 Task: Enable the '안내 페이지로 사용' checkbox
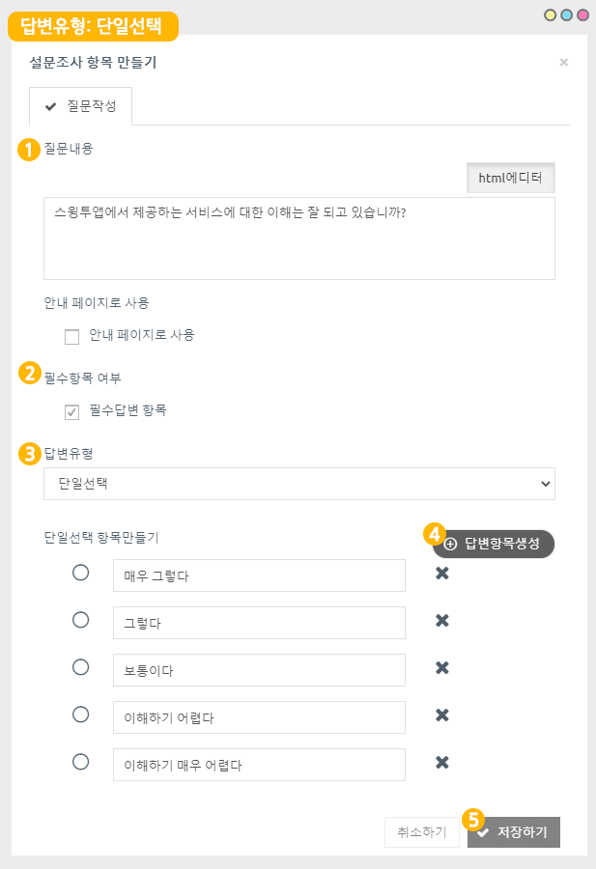click(71, 337)
